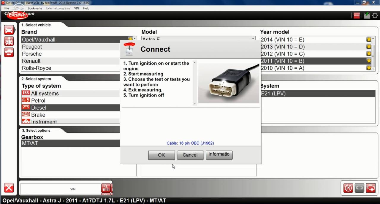Restore the Delphi window from title bar
This screenshot has height=204, width=380.
pyautogui.click(x=364, y=2)
